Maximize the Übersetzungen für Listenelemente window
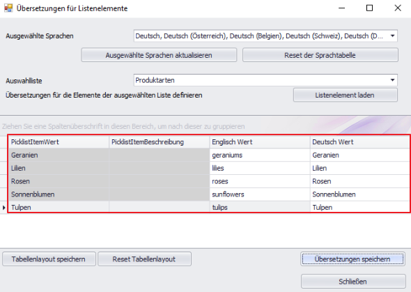411x292 pixels. (x=369, y=8)
